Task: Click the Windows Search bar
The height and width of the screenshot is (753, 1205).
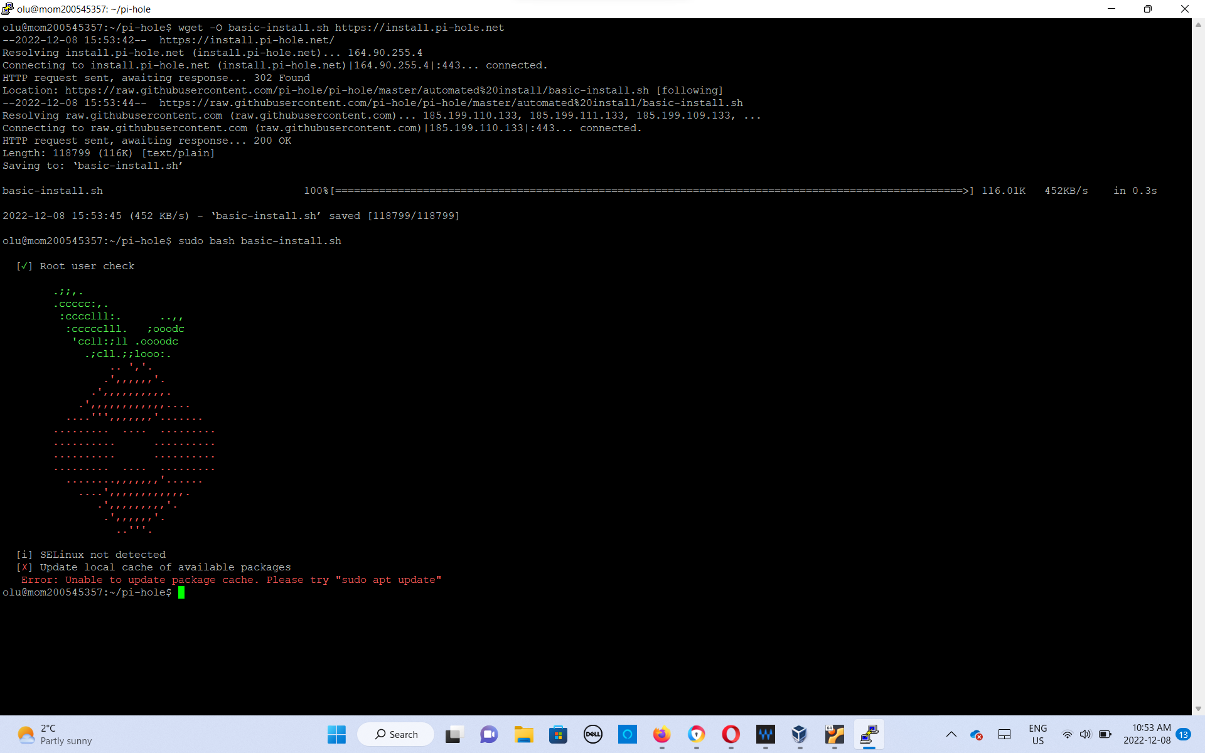Action: (x=395, y=734)
